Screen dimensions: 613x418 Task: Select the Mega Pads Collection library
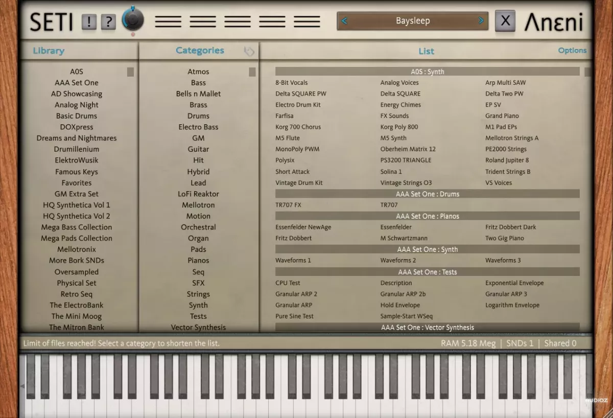[77, 239]
